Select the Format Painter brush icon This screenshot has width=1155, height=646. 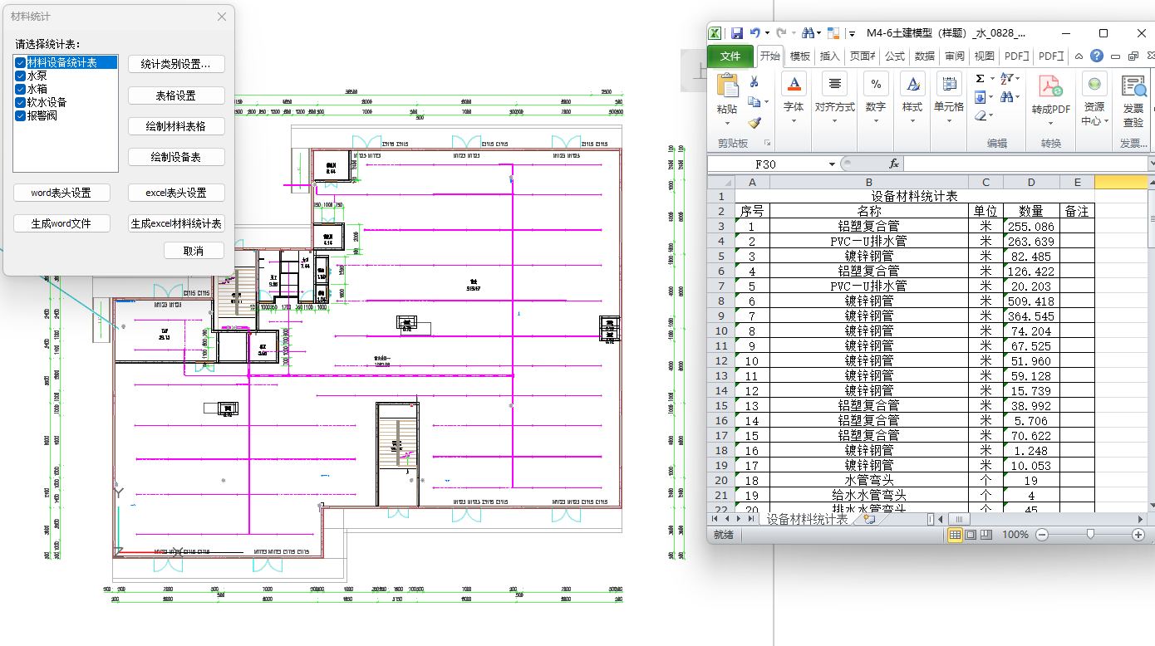pyautogui.click(x=754, y=123)
